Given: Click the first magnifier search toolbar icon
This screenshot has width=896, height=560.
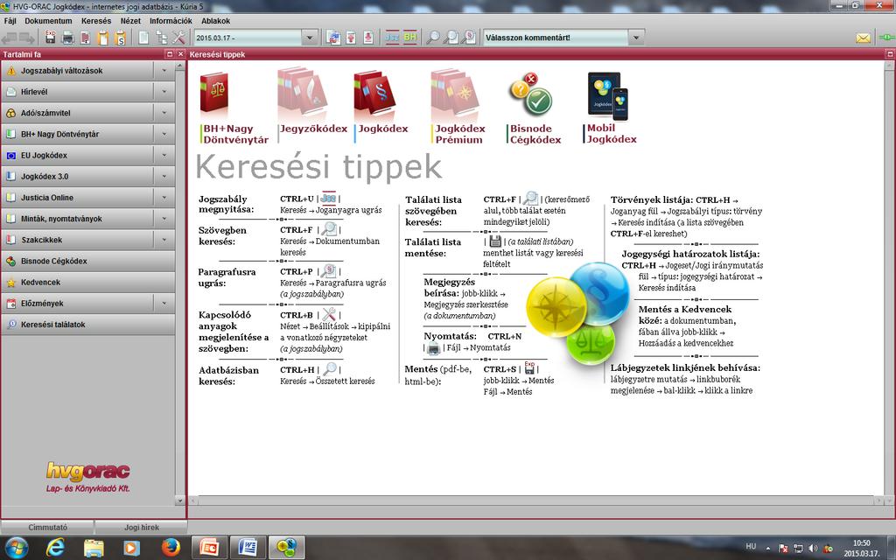Looking at the screenshot, I should pyautogui.click(x=434, y=38).
